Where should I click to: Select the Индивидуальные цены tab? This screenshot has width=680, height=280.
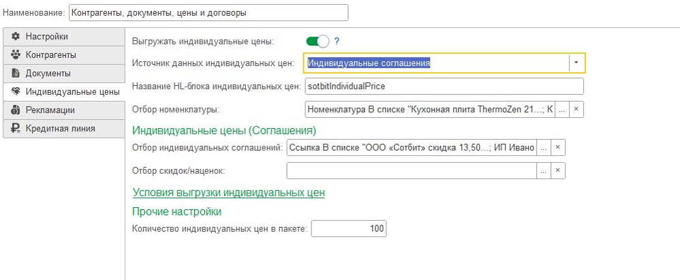pyautogui.click(x=64, y=91)
